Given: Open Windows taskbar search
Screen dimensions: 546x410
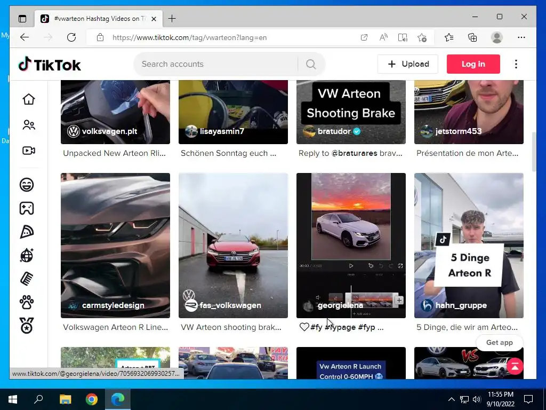Looking at the screenshot, I should click(38, 399).
